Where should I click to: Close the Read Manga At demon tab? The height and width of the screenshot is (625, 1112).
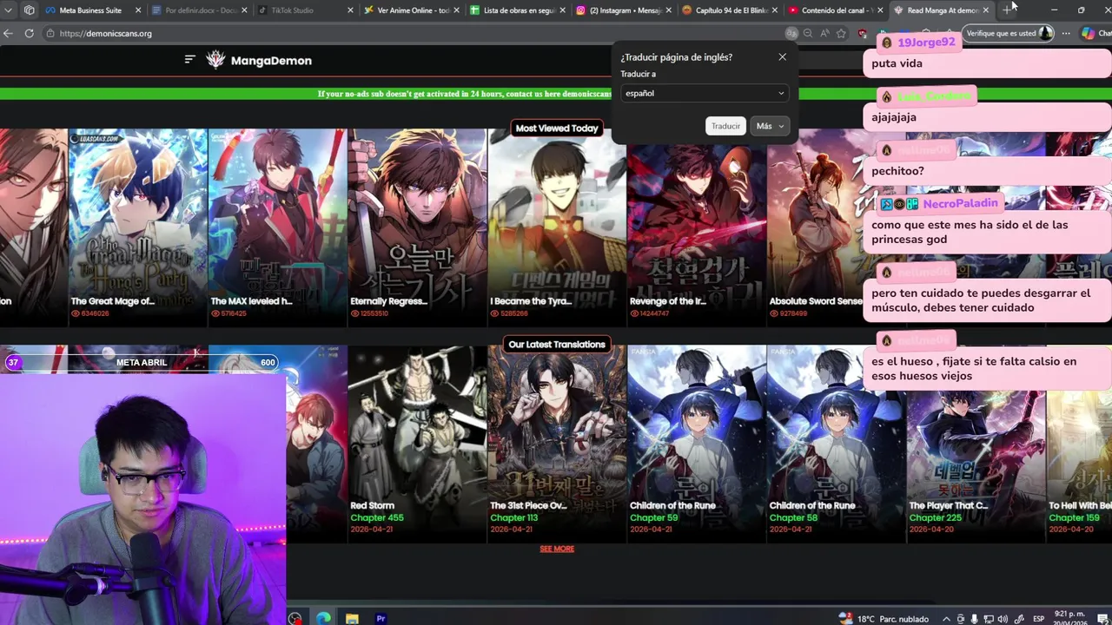click(x=985, y=10)
